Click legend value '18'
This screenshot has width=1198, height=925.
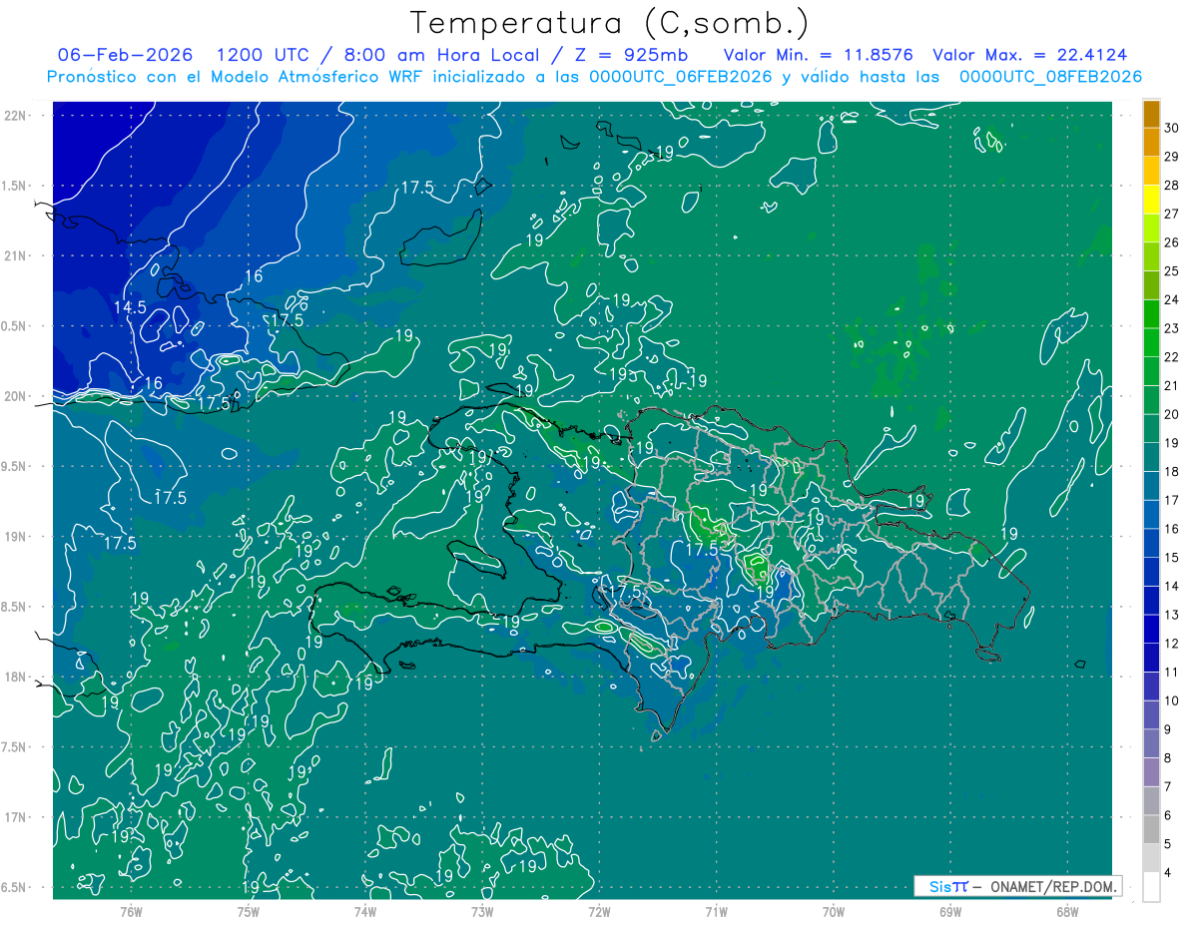pyautogui.click(x=1172, y=472)
